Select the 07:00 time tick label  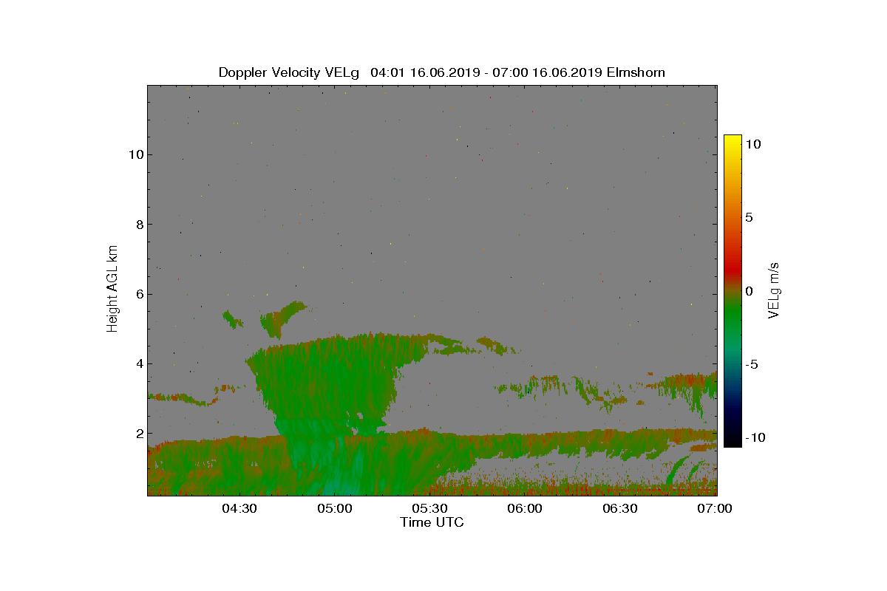716,509
